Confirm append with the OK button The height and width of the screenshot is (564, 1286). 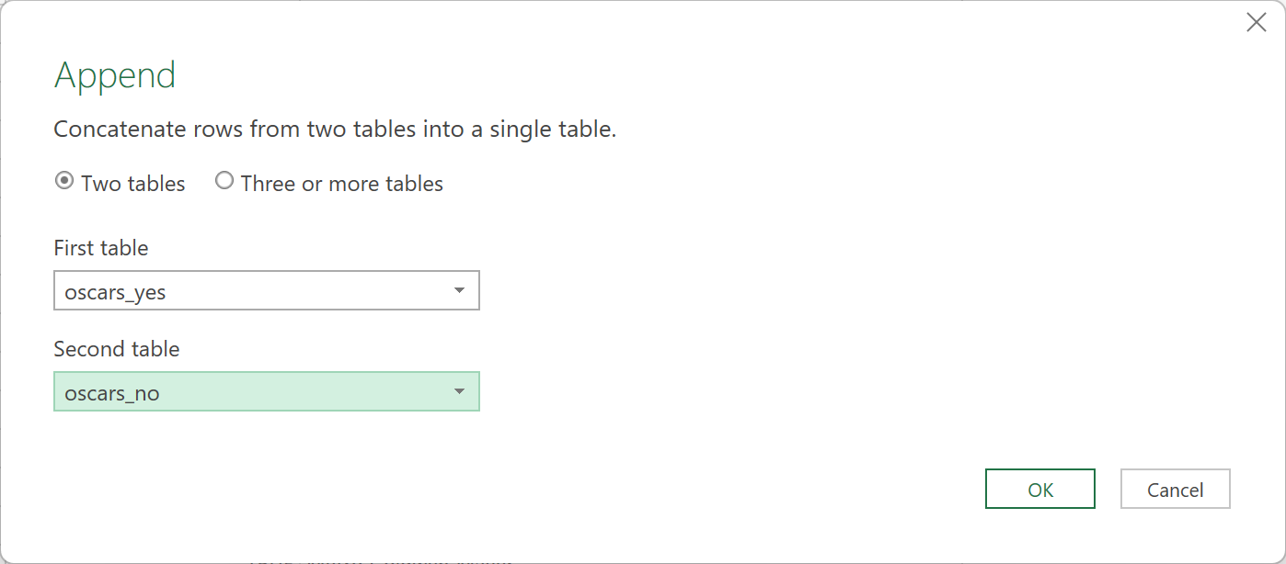point(1039,490)
